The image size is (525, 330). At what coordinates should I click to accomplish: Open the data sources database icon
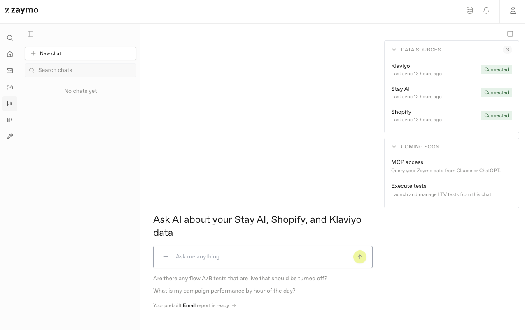click(x=470, y=10)
